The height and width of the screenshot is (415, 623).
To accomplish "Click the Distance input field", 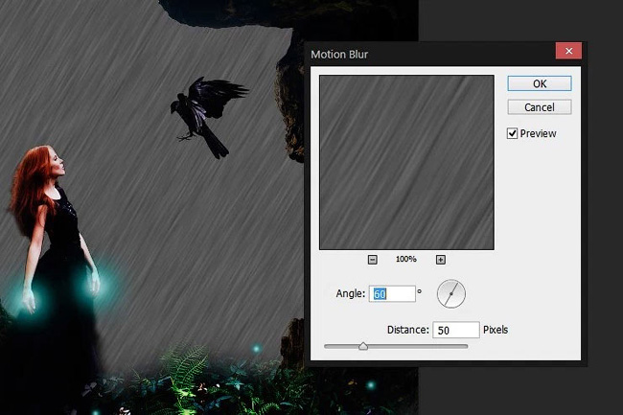I will click(455, 330).
